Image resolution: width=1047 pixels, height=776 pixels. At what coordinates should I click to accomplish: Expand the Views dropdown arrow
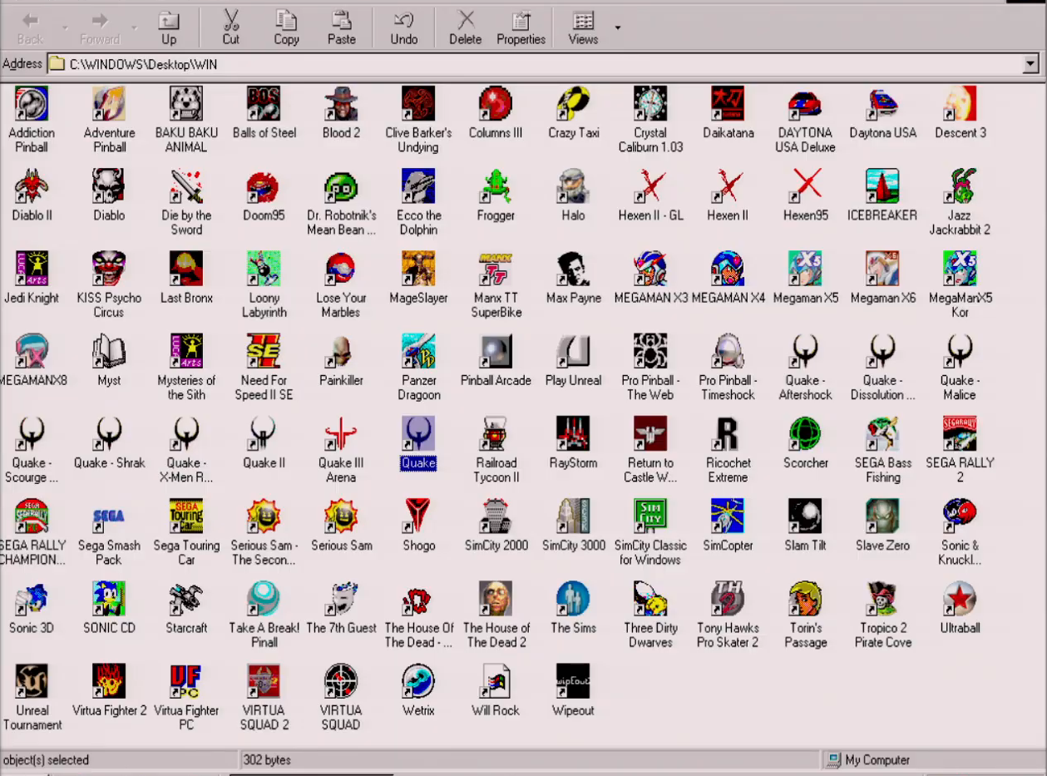618,27
